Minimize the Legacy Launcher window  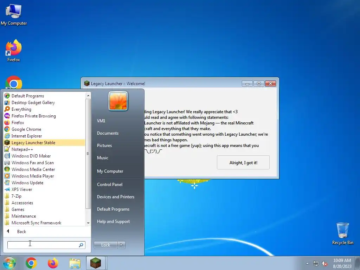pyautogui.click(x=247, y=84)
